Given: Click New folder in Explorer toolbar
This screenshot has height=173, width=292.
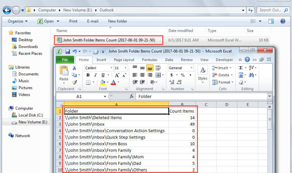Looking at the screenshot, I should (117, 21).
